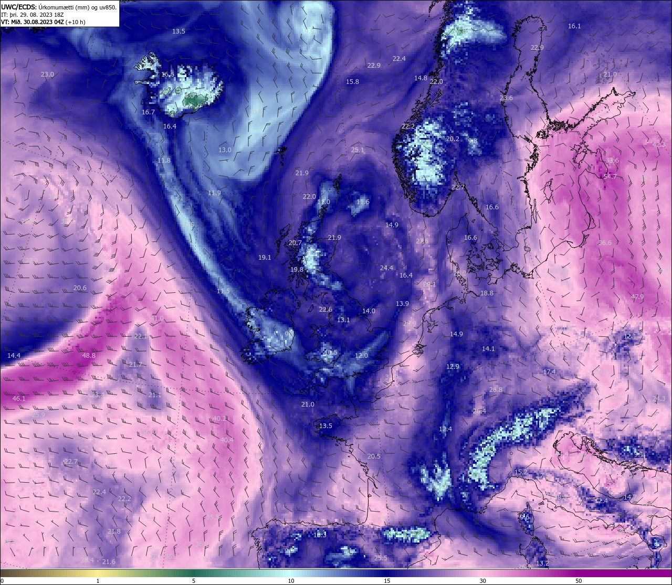Screen dimensions: 672x585
Task: Click the map value 21.6
Action: click(109, 562)
